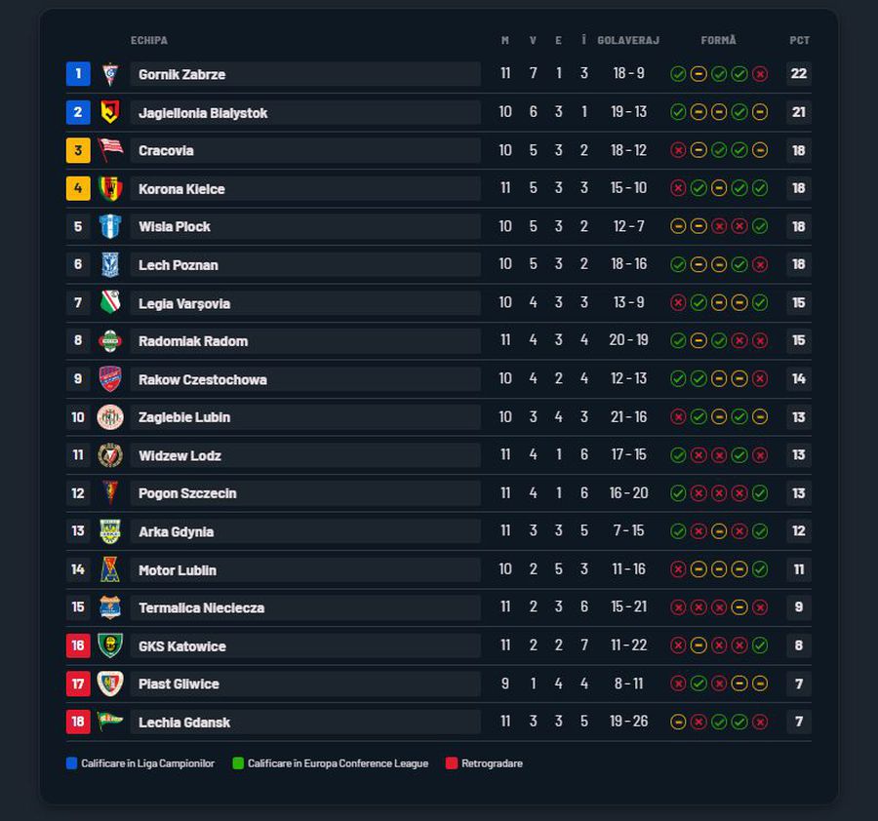Open the Rakow Czestochowa team link
The height and width of the screenshot is (821, 878).
point(202,379)
